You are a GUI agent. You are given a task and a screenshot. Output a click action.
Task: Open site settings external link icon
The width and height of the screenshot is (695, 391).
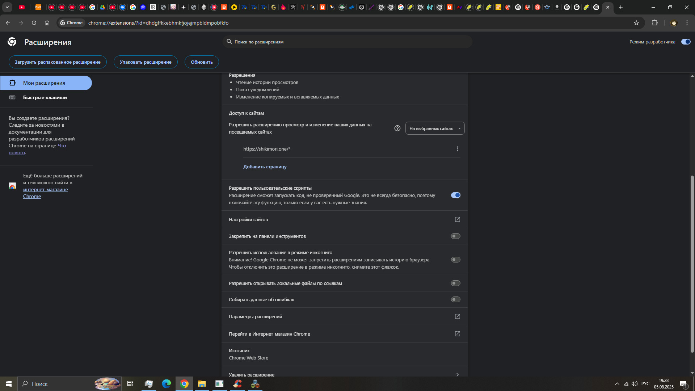tap(458, 219)
